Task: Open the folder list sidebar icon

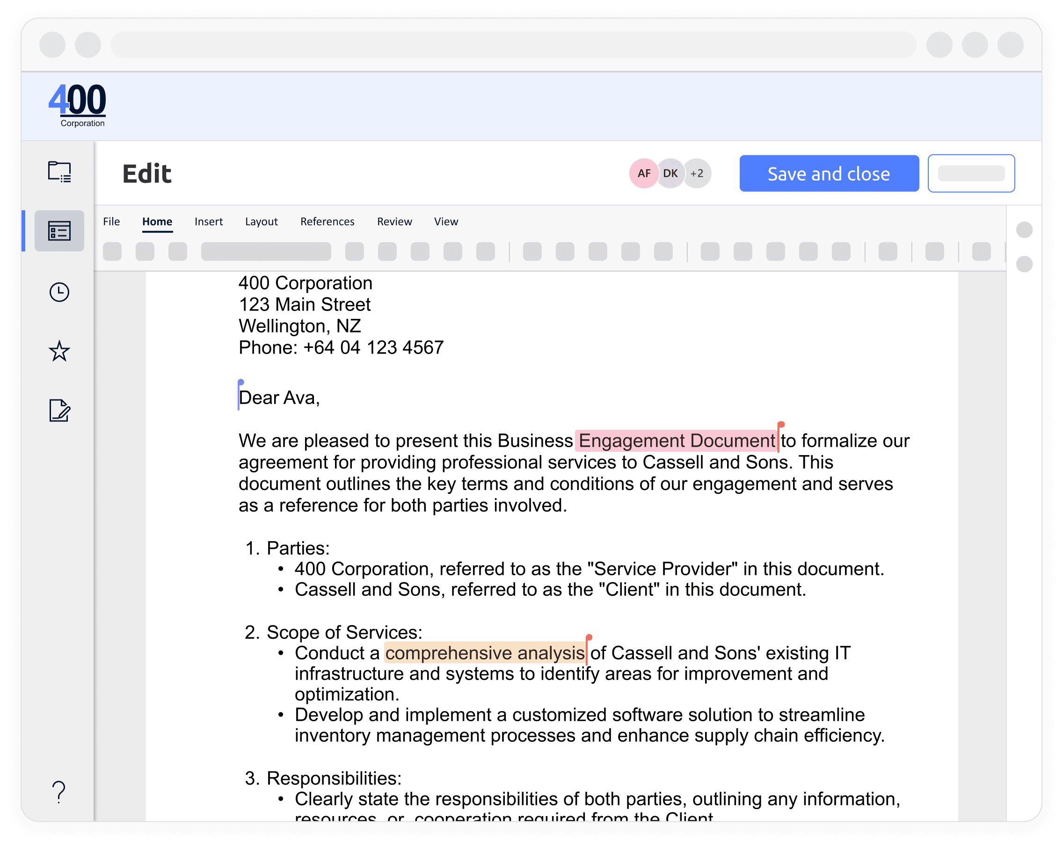Action: [x=59, y=172]
